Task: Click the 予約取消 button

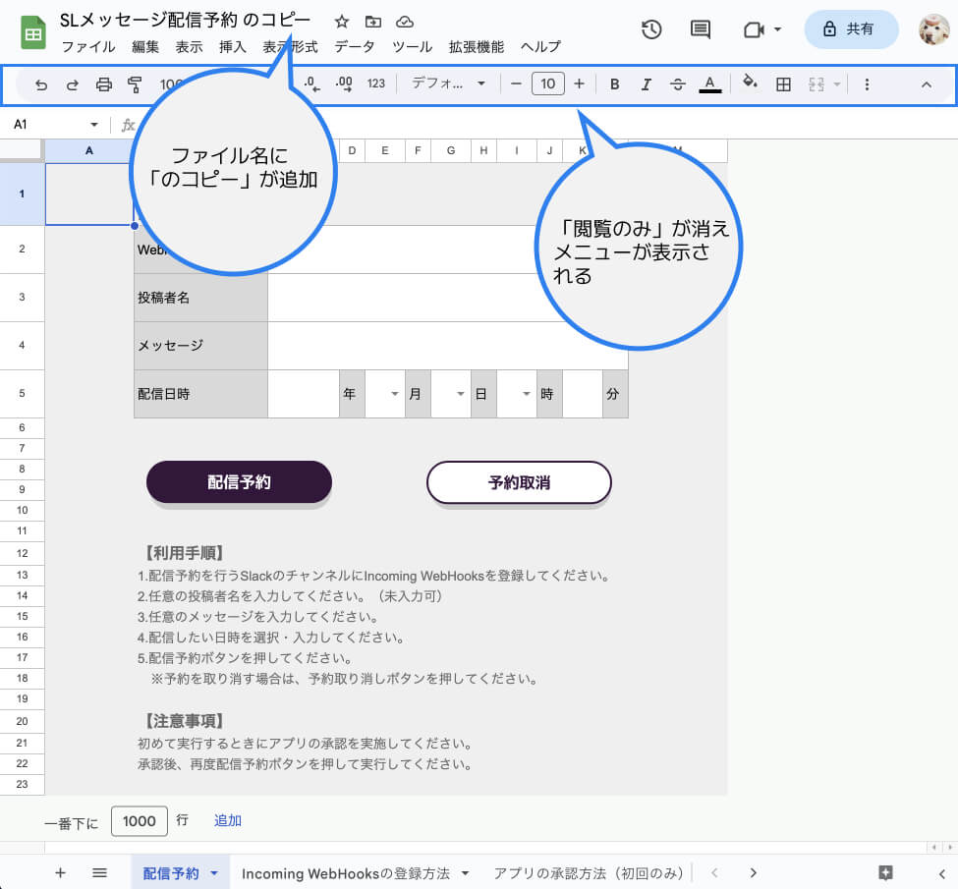Action: tap(520, 482)
